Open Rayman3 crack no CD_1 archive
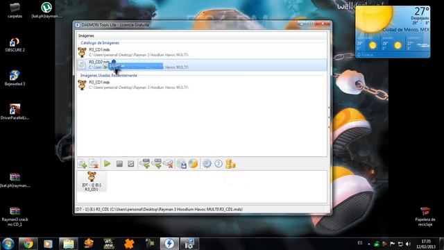This screenshot has height=250, width=444. 15,216
